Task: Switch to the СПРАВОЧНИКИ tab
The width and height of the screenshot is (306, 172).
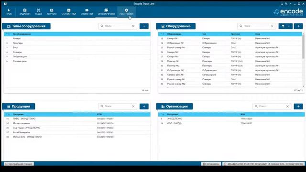Action: point(106,12)
